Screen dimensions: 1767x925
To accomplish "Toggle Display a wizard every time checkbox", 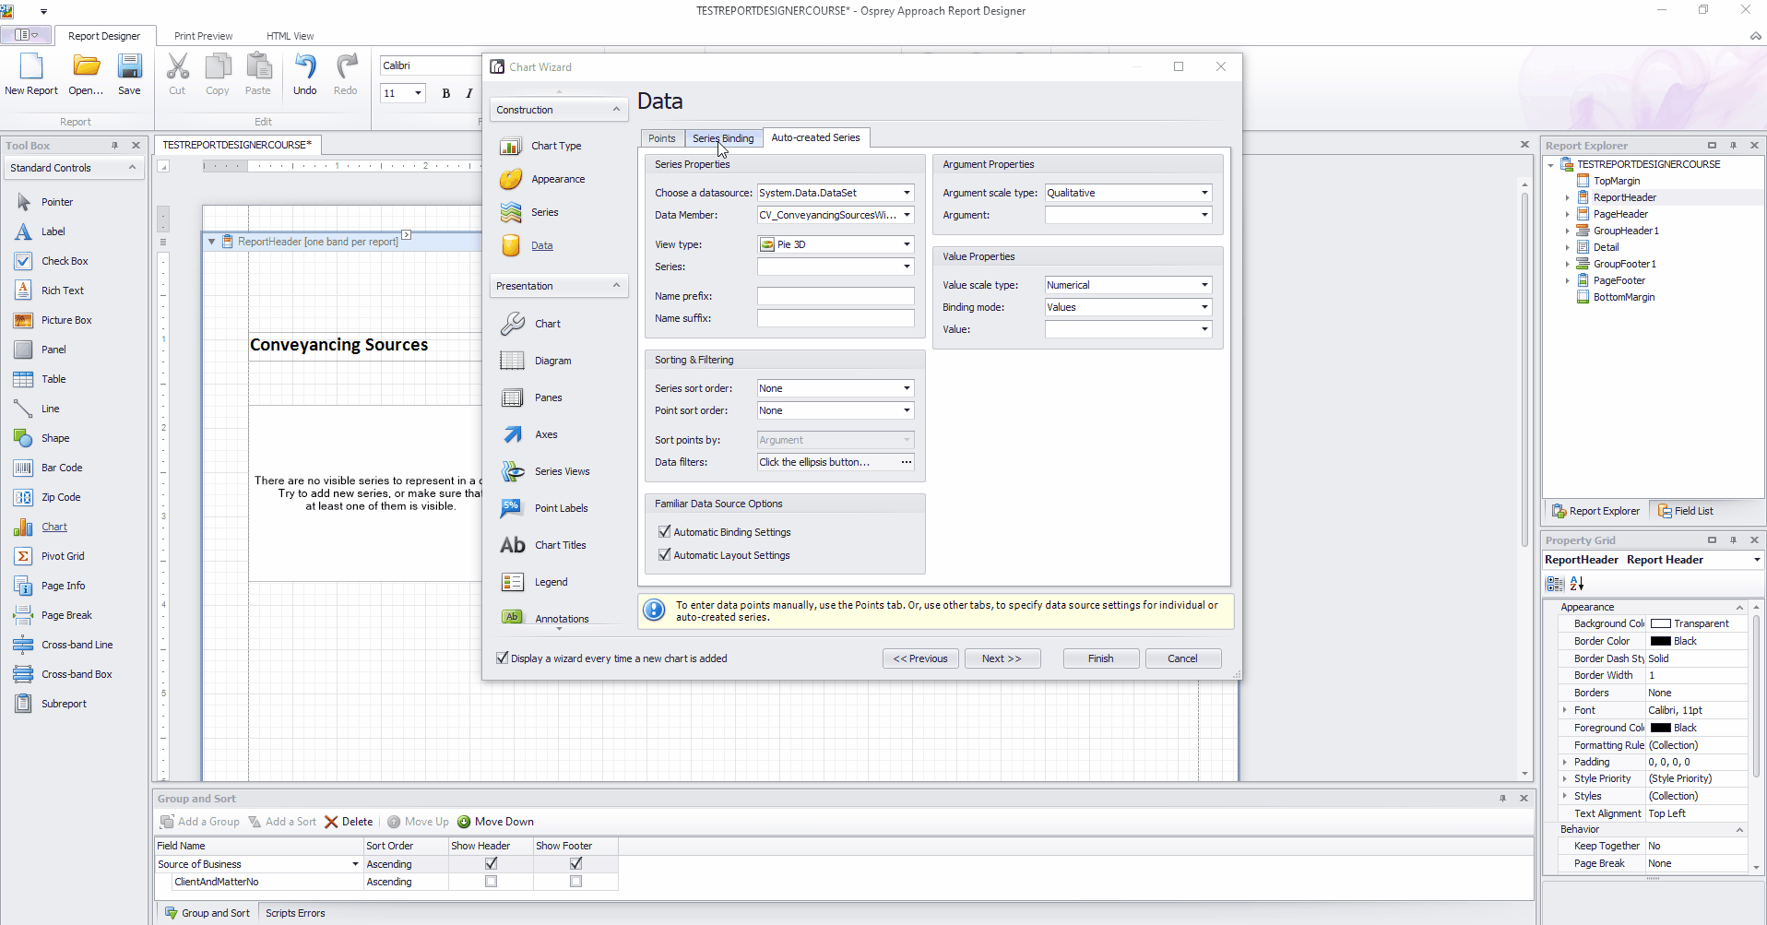I will tap(503, 658).
